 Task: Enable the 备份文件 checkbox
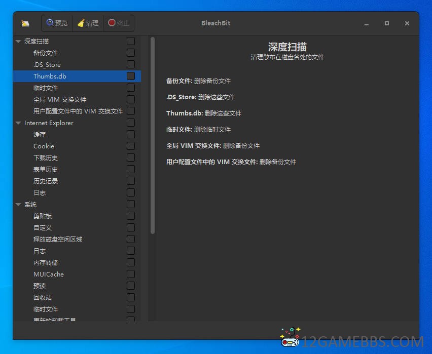[131, 53]
